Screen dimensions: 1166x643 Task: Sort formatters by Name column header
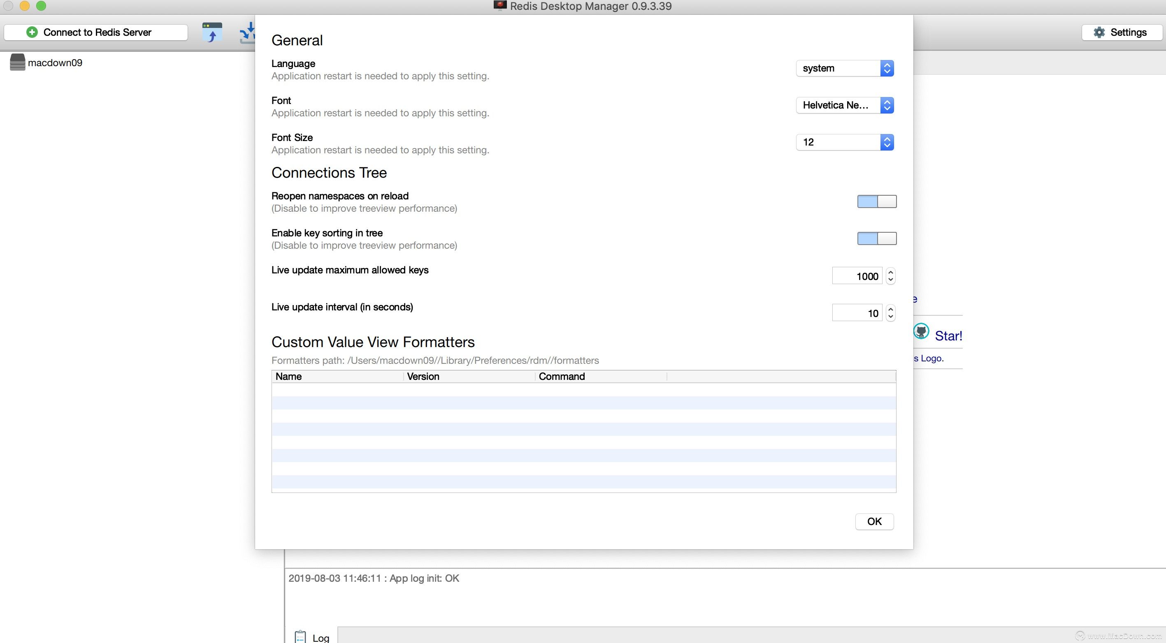[337, 376]
